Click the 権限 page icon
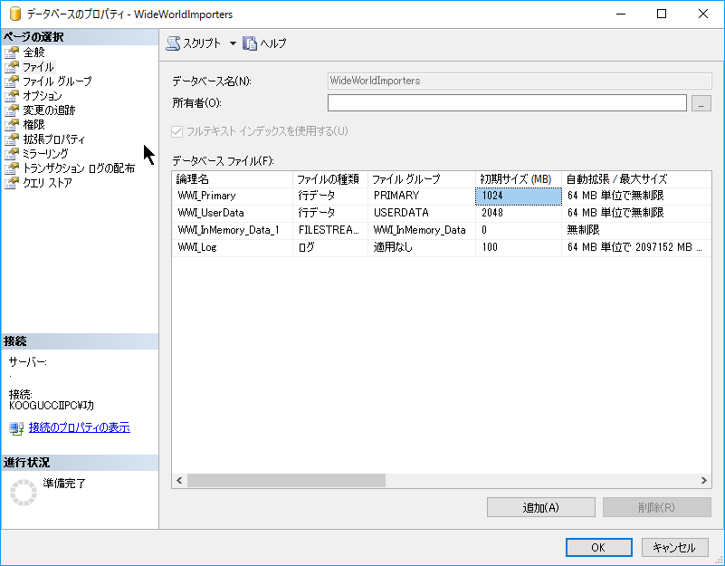725x566 pixels. [x=12, y=124]
